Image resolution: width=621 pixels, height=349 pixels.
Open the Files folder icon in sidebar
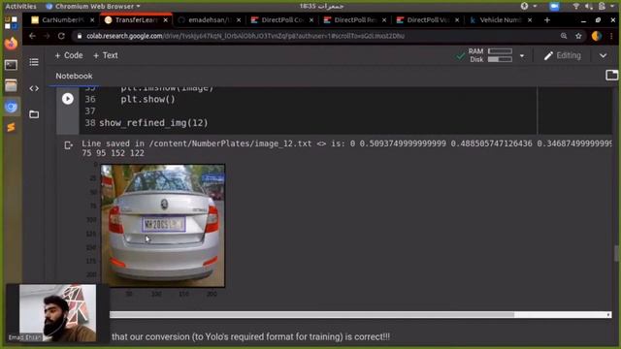34,114
